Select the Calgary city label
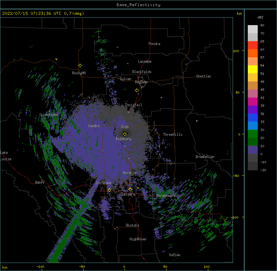 coord(129,194)
